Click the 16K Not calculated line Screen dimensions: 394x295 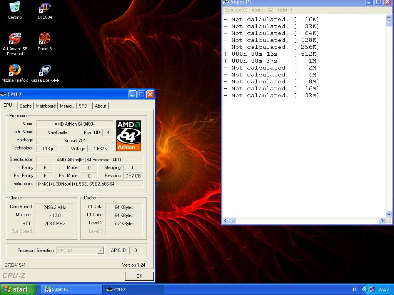pyautogui.click(x=271, y=19)
